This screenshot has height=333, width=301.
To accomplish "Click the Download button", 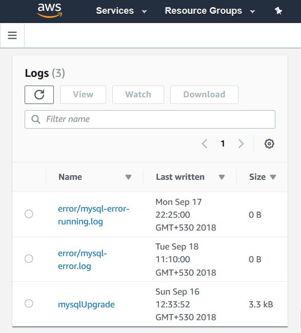I will click(204, 95).
